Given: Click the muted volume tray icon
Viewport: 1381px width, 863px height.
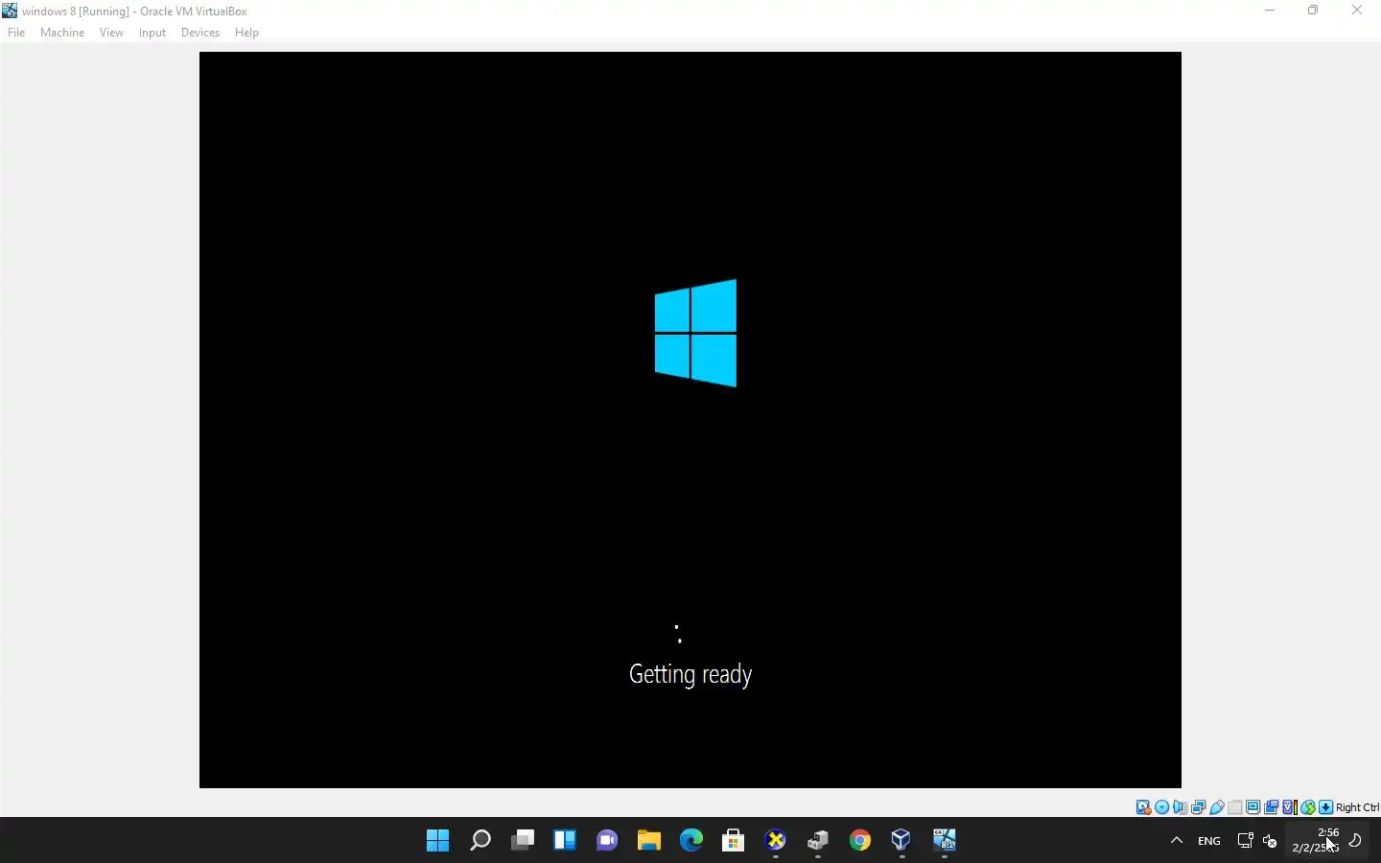Looking at the screenshot, I should tap(1270, 841).
